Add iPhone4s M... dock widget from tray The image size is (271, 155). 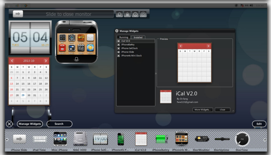click(x=182, y=138)
